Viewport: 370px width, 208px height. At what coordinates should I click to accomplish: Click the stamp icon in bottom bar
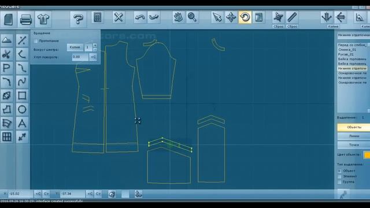pyautogui.click(x=139, y=194)
